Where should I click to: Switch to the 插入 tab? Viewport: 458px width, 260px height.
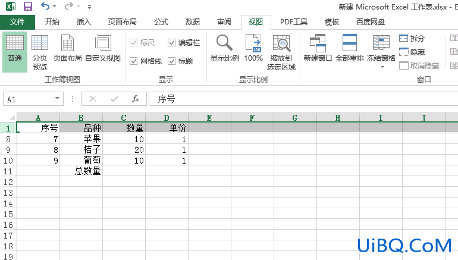point(83,22)
